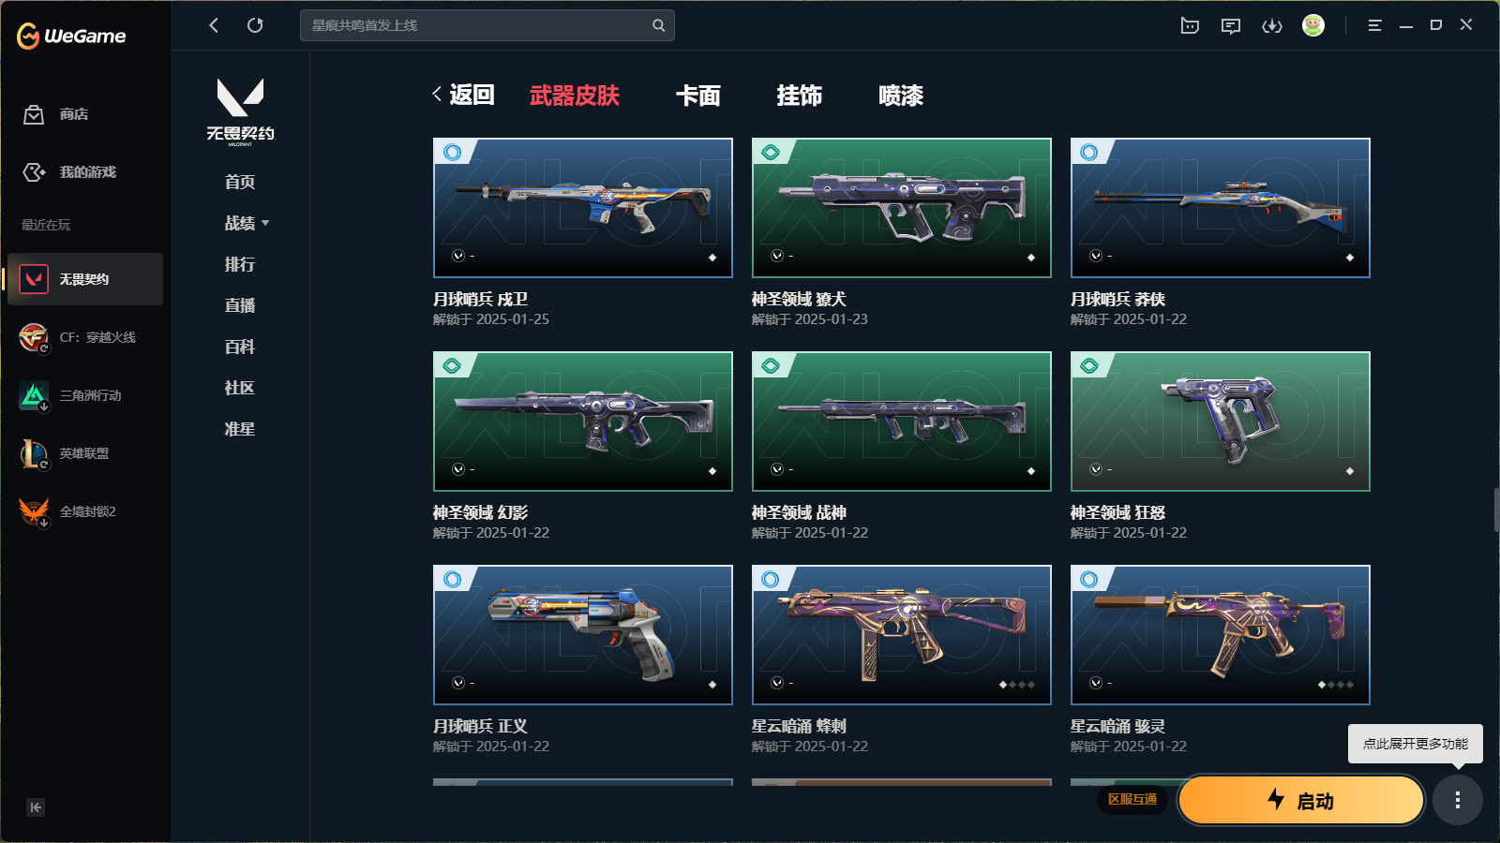Click the refresh page icon

pos(255,25)
